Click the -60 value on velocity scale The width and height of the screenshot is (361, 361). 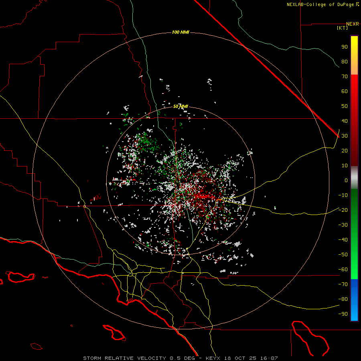click(343, 270)
